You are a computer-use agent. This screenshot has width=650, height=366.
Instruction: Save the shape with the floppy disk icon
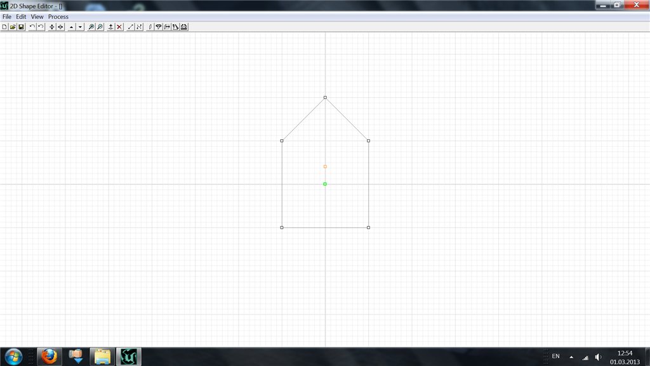pyautogui.click(x=21, y=27)
